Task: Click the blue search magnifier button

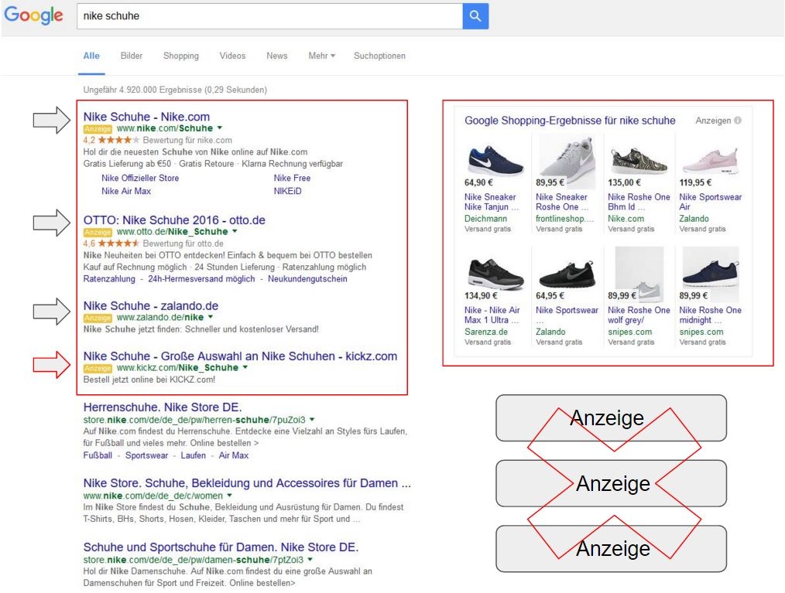Action: click(475, 16)
